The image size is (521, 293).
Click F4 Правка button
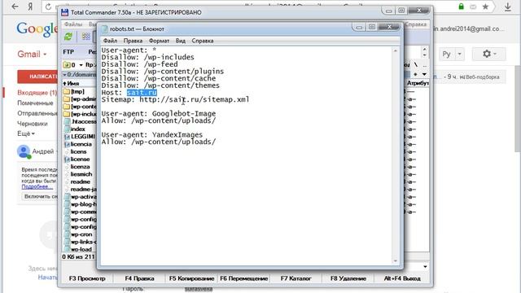coord(139,278)
